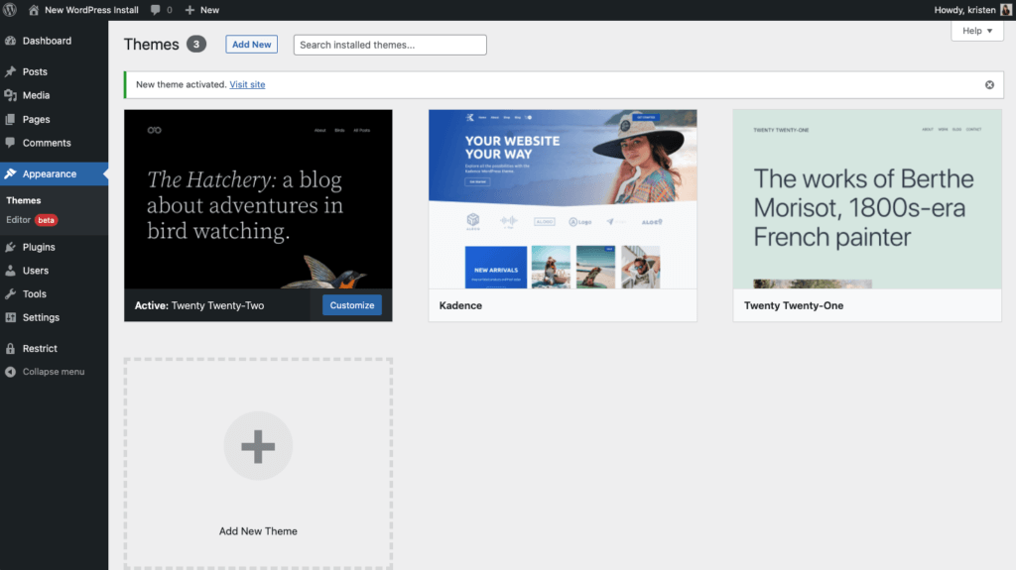1016x570 pixels.
Task: Select the Twenty Twenty-One theme thumbnail
Action: pyautogui.click(x=867, y=199)
